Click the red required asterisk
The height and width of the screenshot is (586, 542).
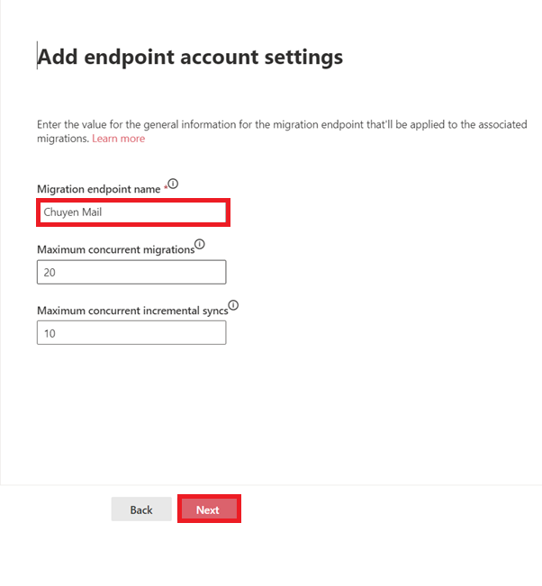click(165, 189)
